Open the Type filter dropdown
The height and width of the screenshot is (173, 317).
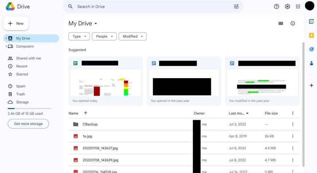(79, 36)
